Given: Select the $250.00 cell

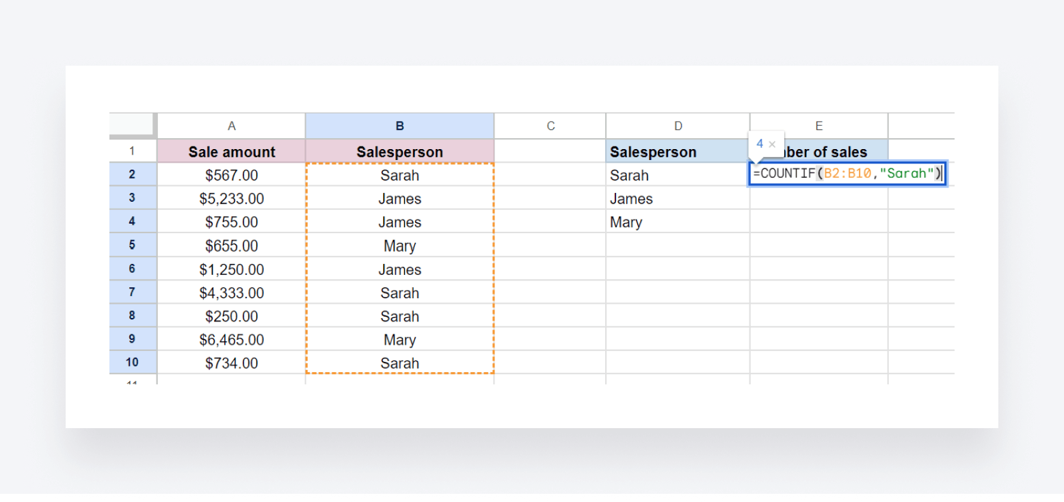Looking at the screenshot, I should pyautogui.click(x=232, y=316).
